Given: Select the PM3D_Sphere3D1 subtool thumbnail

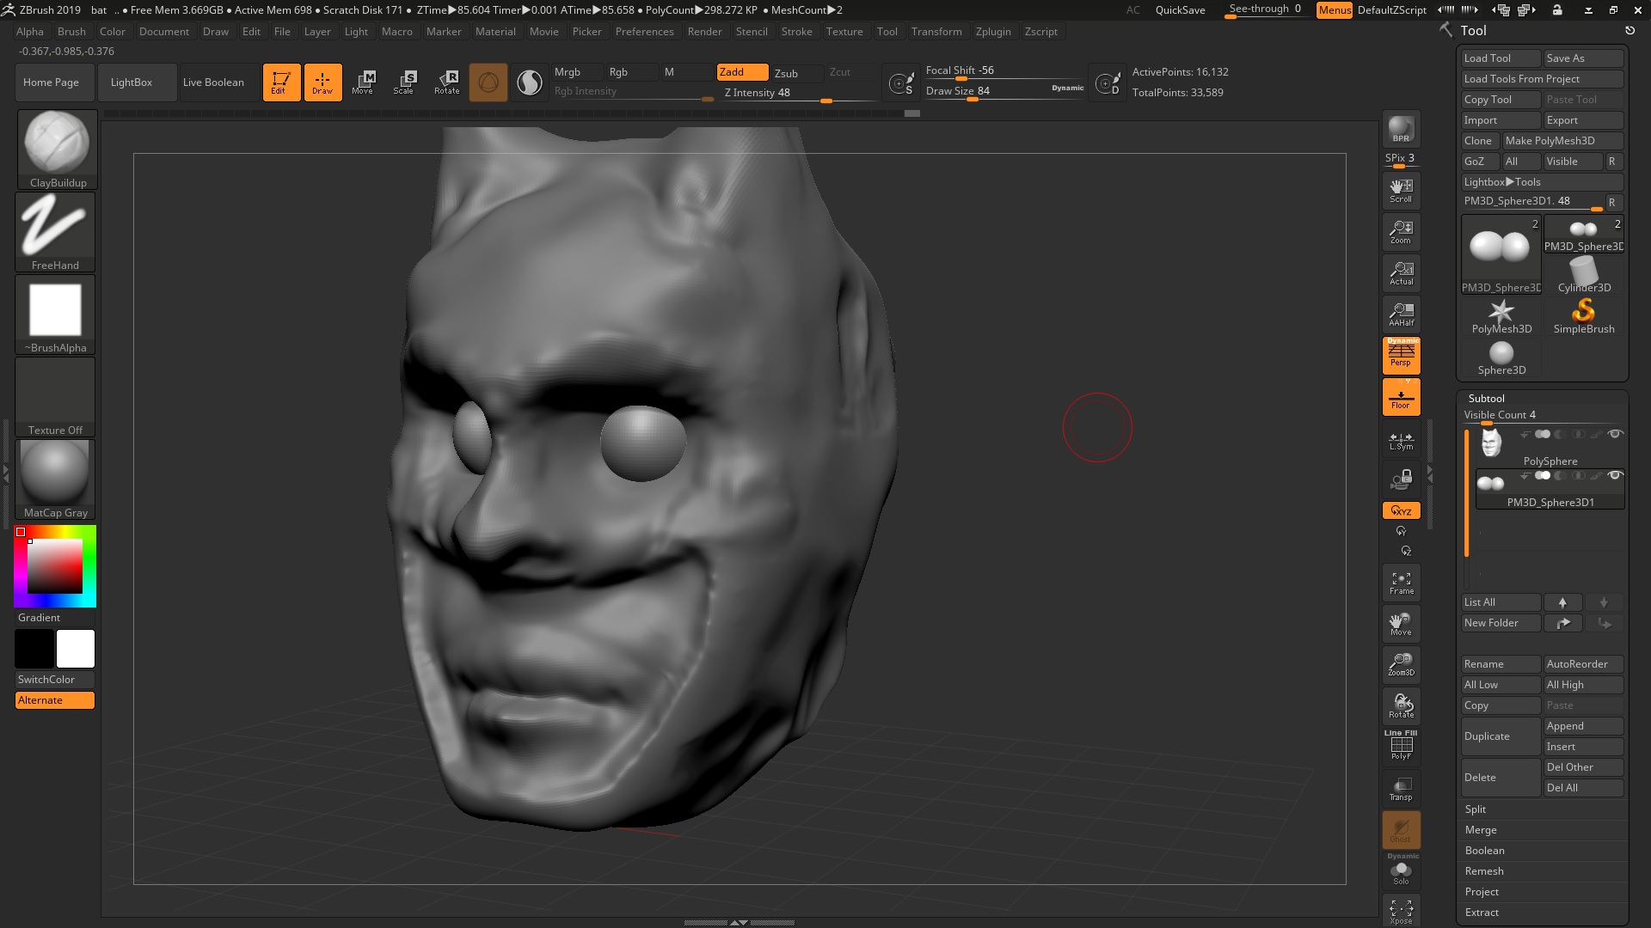Looking at the screenshot, I should (x=1491, y=482).
